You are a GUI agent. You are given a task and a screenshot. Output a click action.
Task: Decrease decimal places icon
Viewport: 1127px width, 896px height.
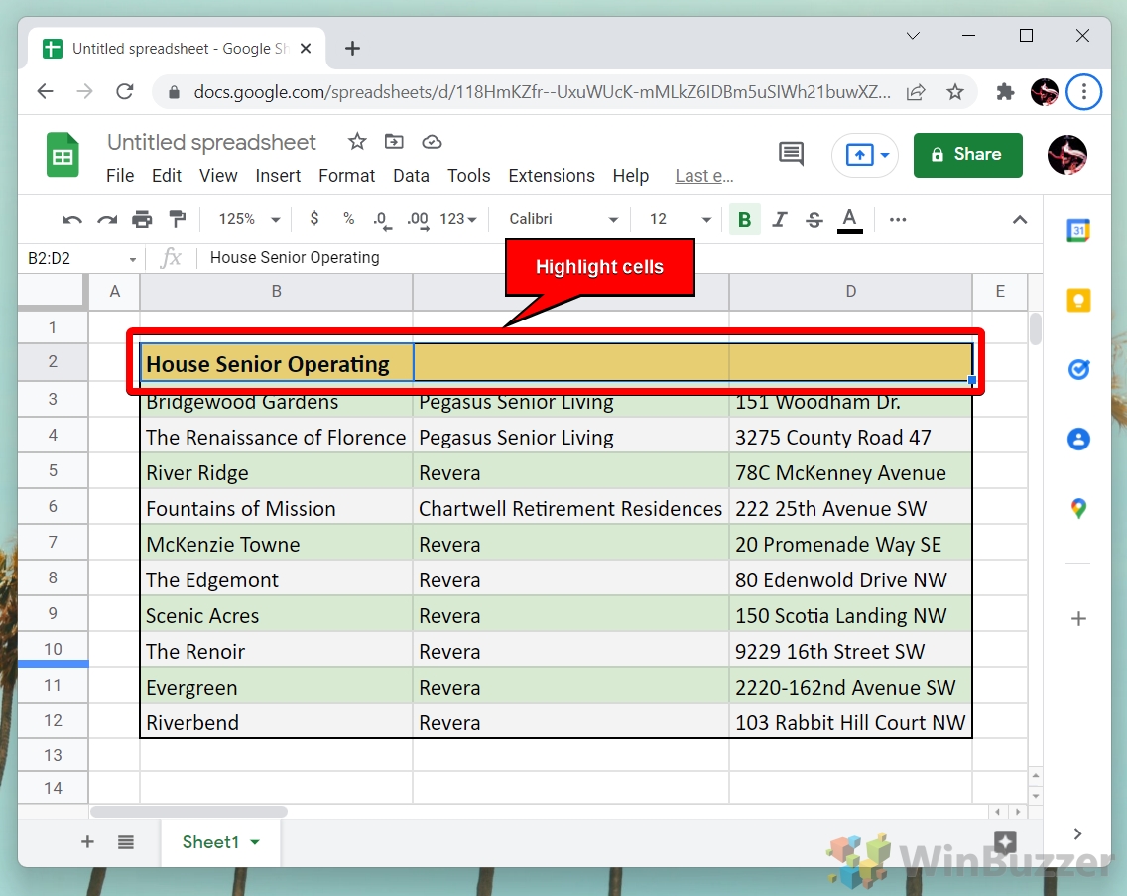[x=382, y=220]
